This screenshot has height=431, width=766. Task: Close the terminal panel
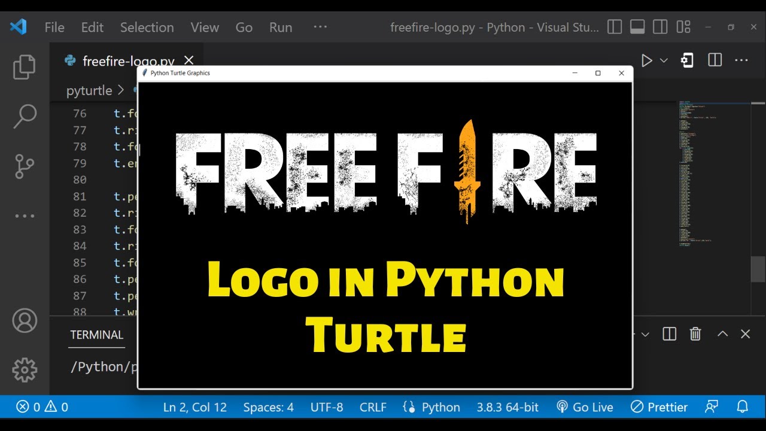click(745, 334)
